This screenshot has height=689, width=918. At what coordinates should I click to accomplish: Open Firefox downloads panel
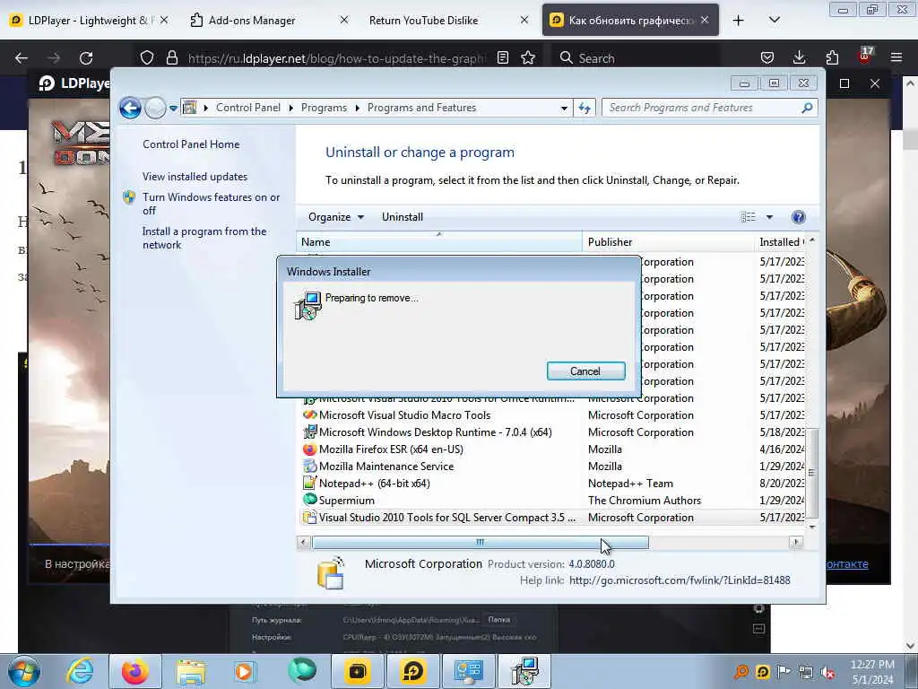(799, 58)
